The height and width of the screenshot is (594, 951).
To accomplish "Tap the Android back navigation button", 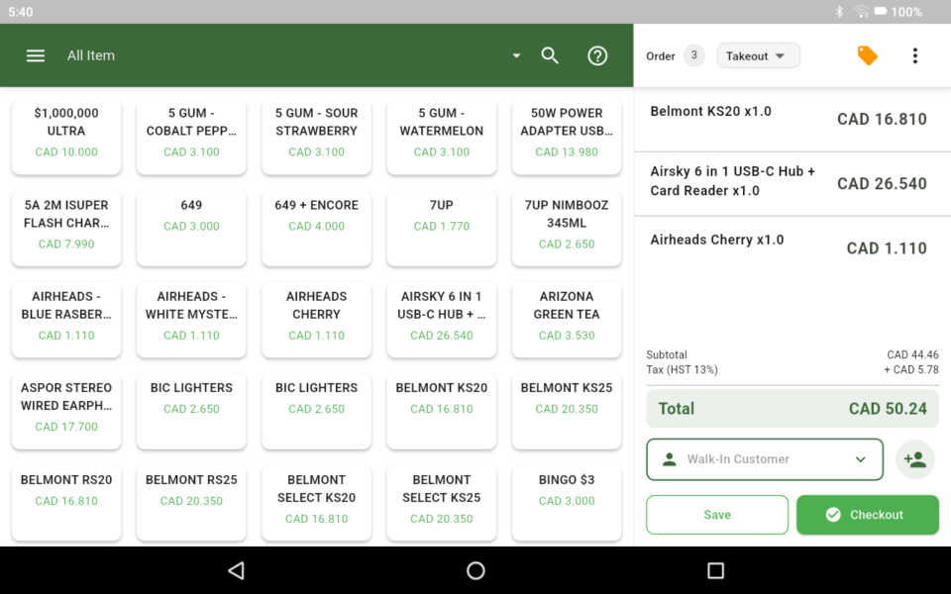I will (x=236, y=570).
